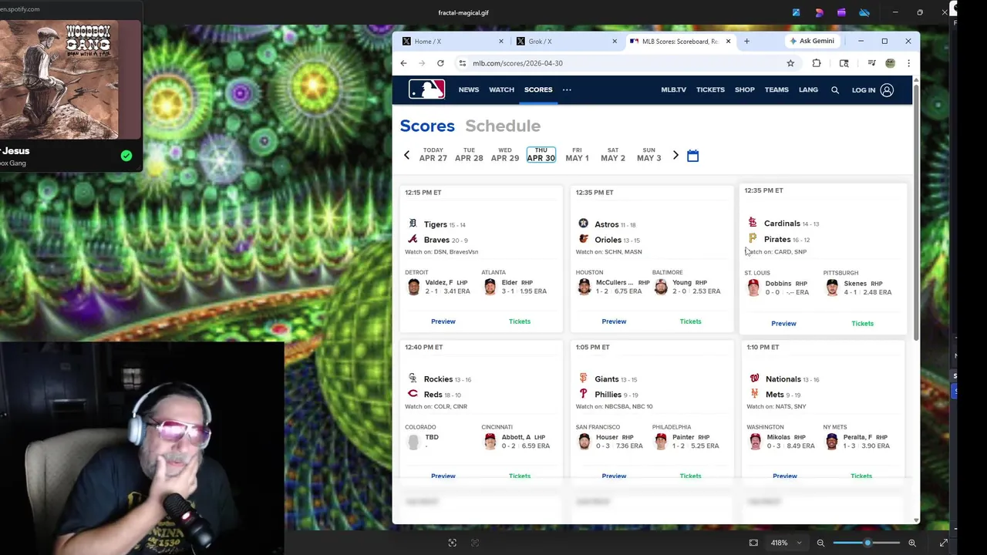The height and width of the screenshot is (555, 987).
Task: Close the Home / X tab
Action: [x=501, y=41]
